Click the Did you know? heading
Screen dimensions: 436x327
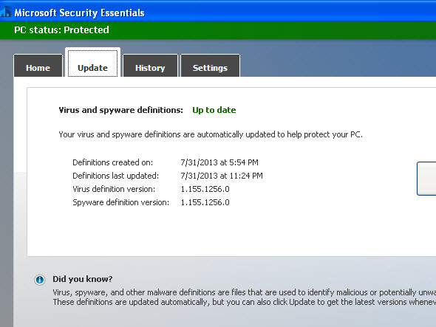point(83,279)
